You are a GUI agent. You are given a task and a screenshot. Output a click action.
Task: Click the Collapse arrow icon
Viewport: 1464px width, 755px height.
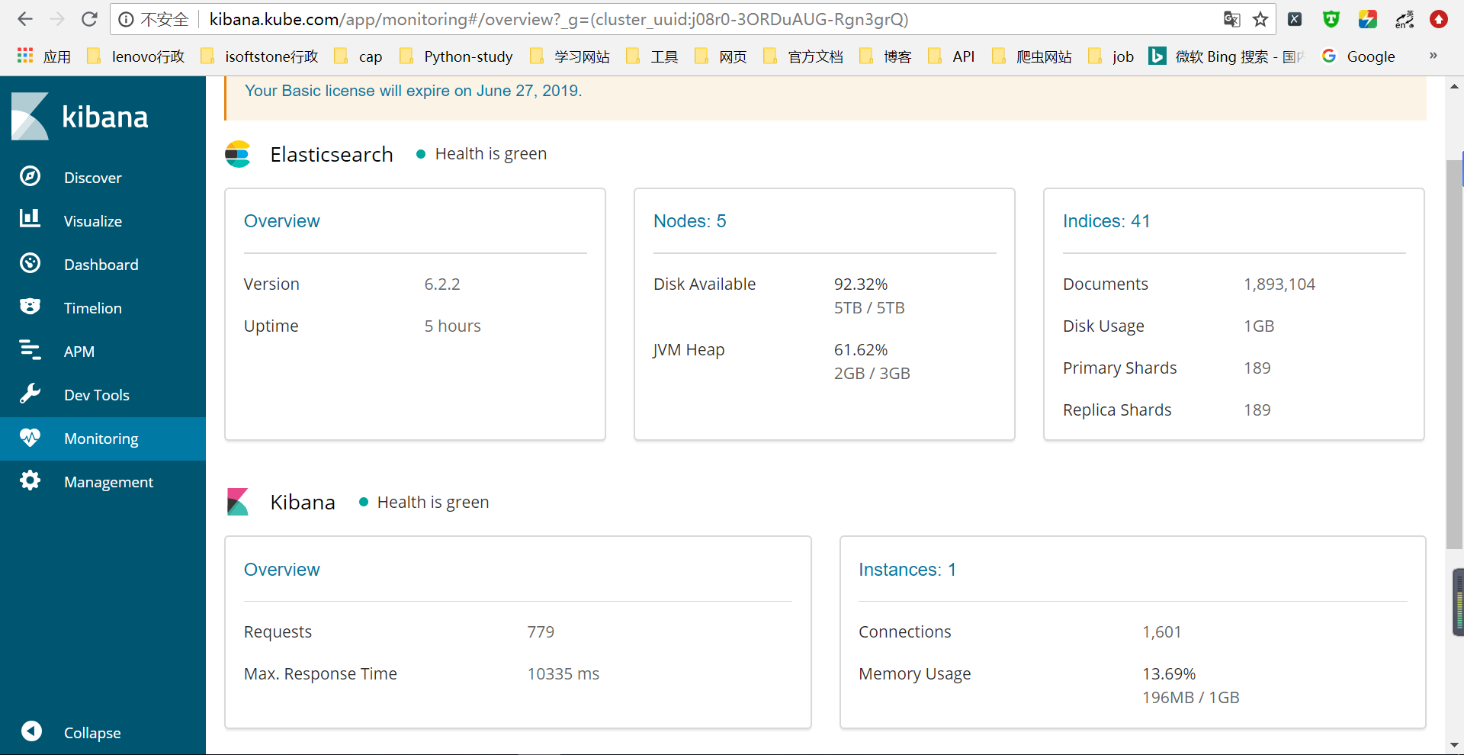31,731
